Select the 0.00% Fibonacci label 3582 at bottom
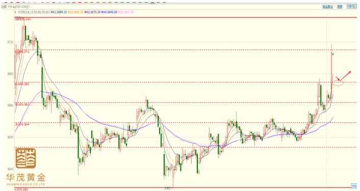The image size is (360, 191). click(x=21, y=189)
